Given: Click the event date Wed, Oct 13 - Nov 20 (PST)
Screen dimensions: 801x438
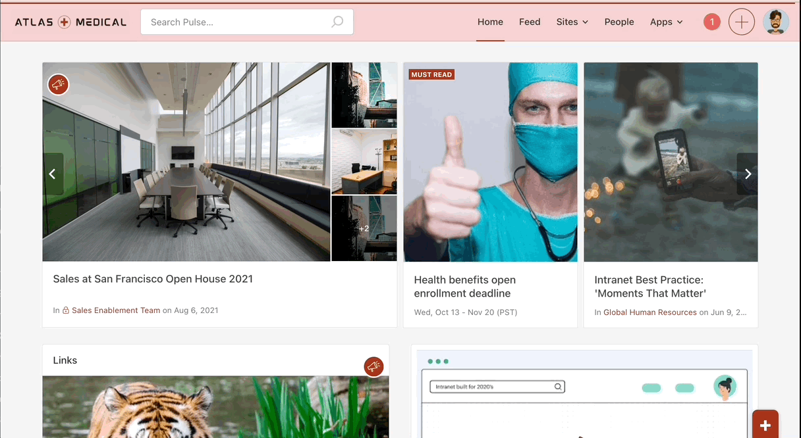Looking at the screenshot, I should tap(466, 312).
